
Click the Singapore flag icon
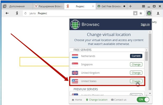point(75,64)
